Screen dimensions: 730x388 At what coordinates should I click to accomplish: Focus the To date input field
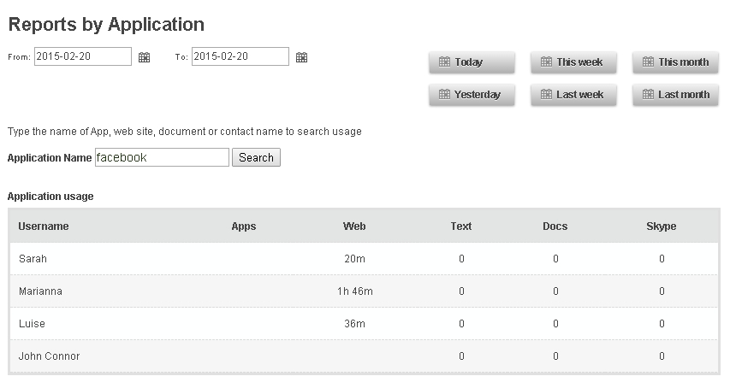[x=240, y=56]
